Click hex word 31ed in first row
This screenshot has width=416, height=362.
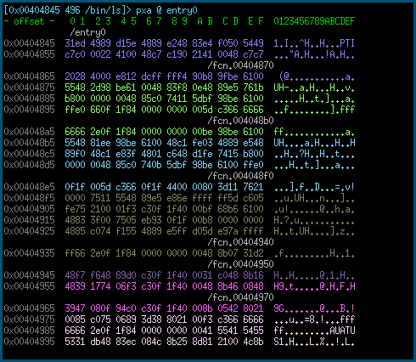coord(75,43)
